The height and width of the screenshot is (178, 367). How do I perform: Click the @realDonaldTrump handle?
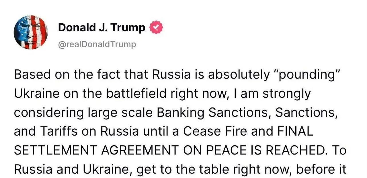pos(97,45)
